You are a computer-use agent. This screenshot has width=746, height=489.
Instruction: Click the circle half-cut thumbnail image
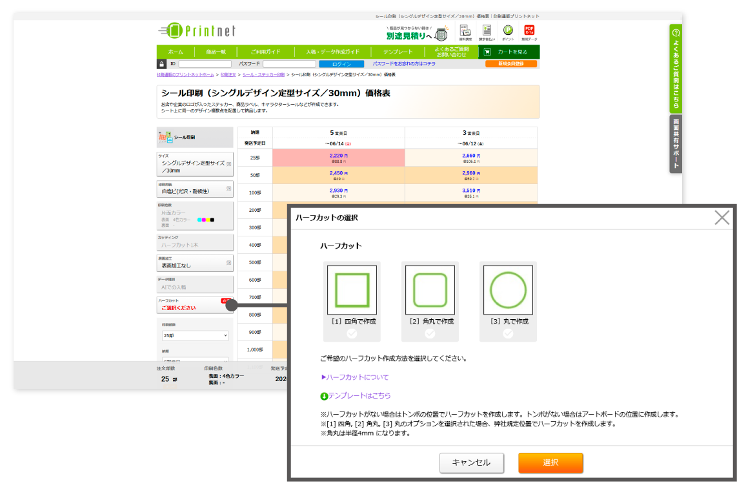(x=508, y=290)
